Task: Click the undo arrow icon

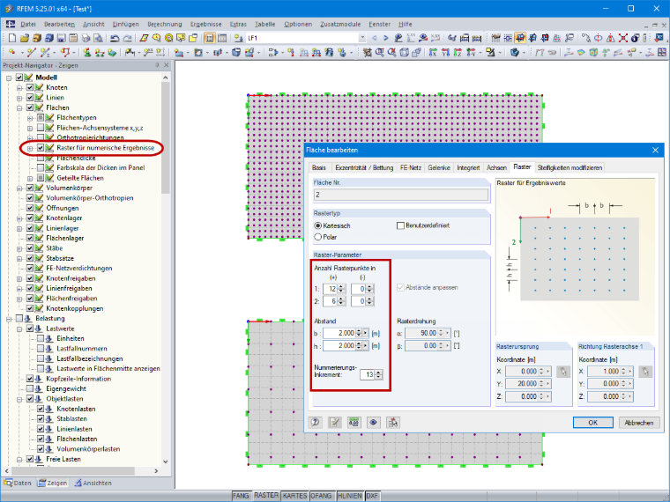Action: tap(115, 38)
